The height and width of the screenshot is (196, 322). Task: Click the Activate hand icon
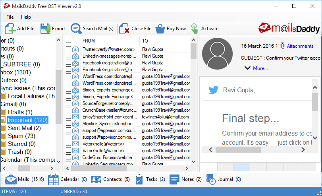[x=195, y=29]
